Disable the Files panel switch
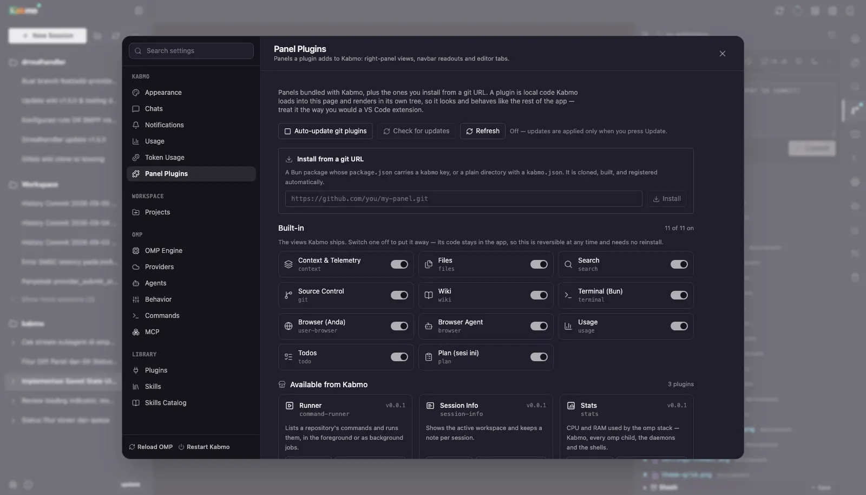 tap(539, 264)
